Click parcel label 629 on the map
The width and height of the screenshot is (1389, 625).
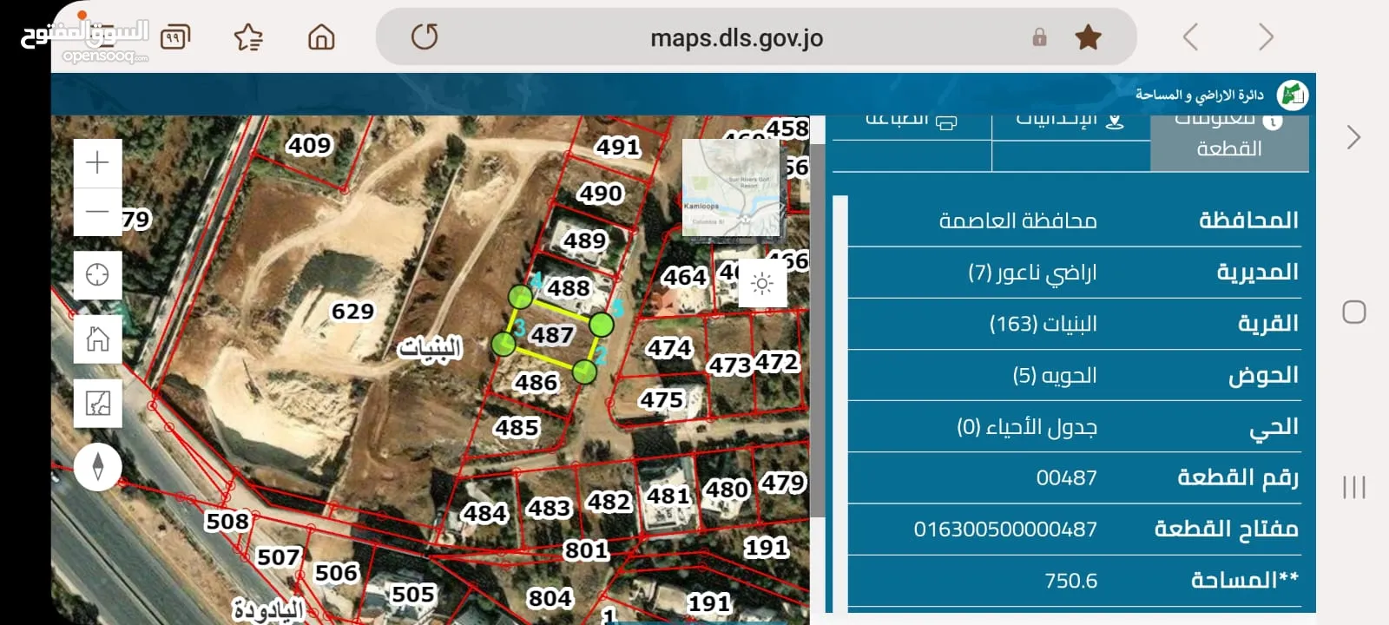coord(352,311)
